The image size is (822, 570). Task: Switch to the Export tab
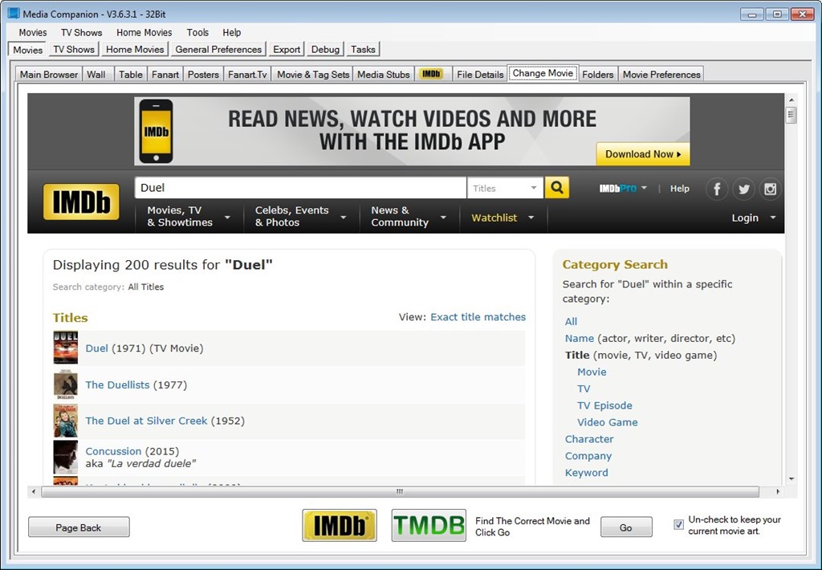point(287,49)
